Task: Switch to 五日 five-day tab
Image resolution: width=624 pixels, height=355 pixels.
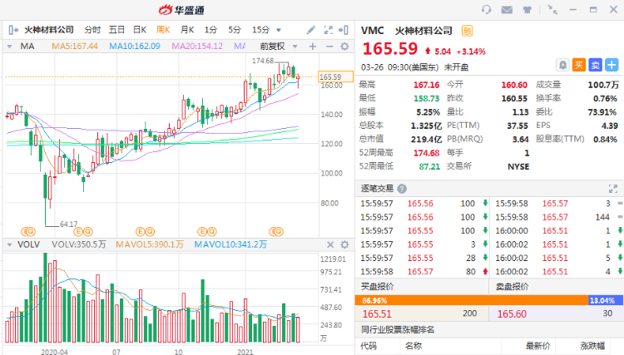Action: [x=116, y=30]
